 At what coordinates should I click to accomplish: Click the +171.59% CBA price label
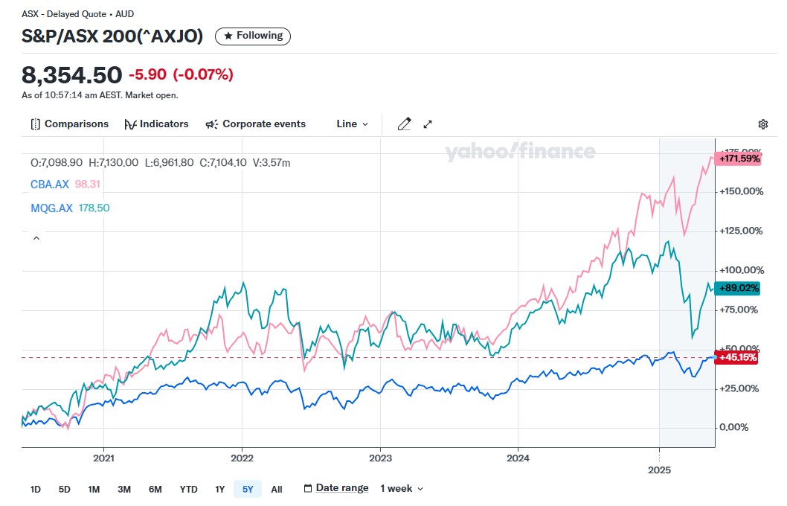[739, 158]
